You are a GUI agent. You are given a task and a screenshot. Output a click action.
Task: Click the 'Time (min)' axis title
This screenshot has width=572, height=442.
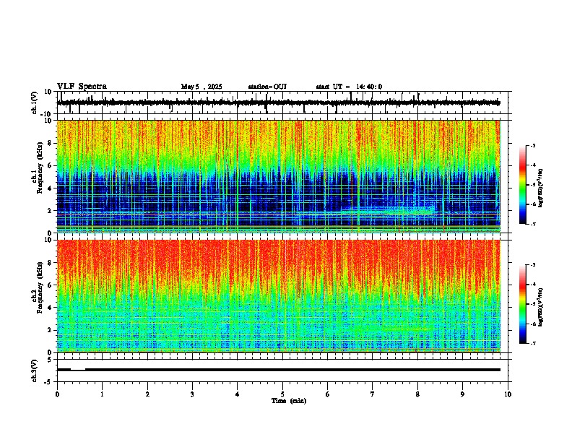coord(289,401)
